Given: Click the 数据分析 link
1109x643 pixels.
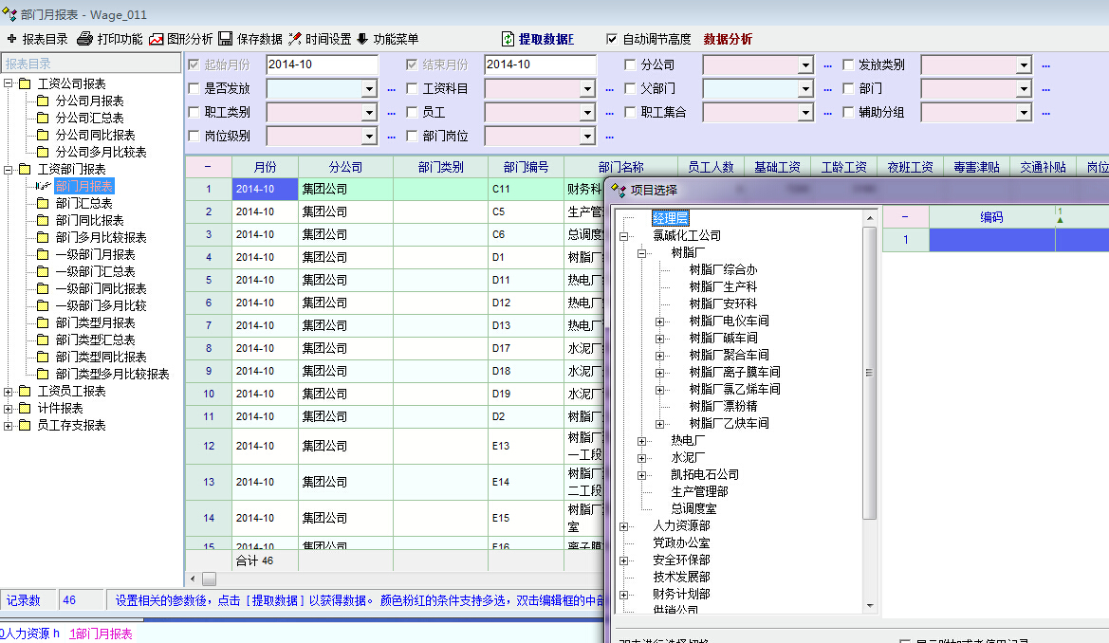Looking at the screenshot, I should [728, 40].
